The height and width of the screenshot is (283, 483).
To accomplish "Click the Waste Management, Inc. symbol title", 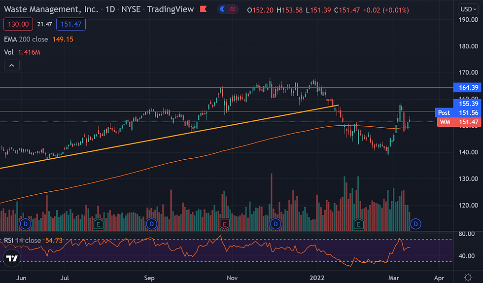I will (x=51, y=9).
